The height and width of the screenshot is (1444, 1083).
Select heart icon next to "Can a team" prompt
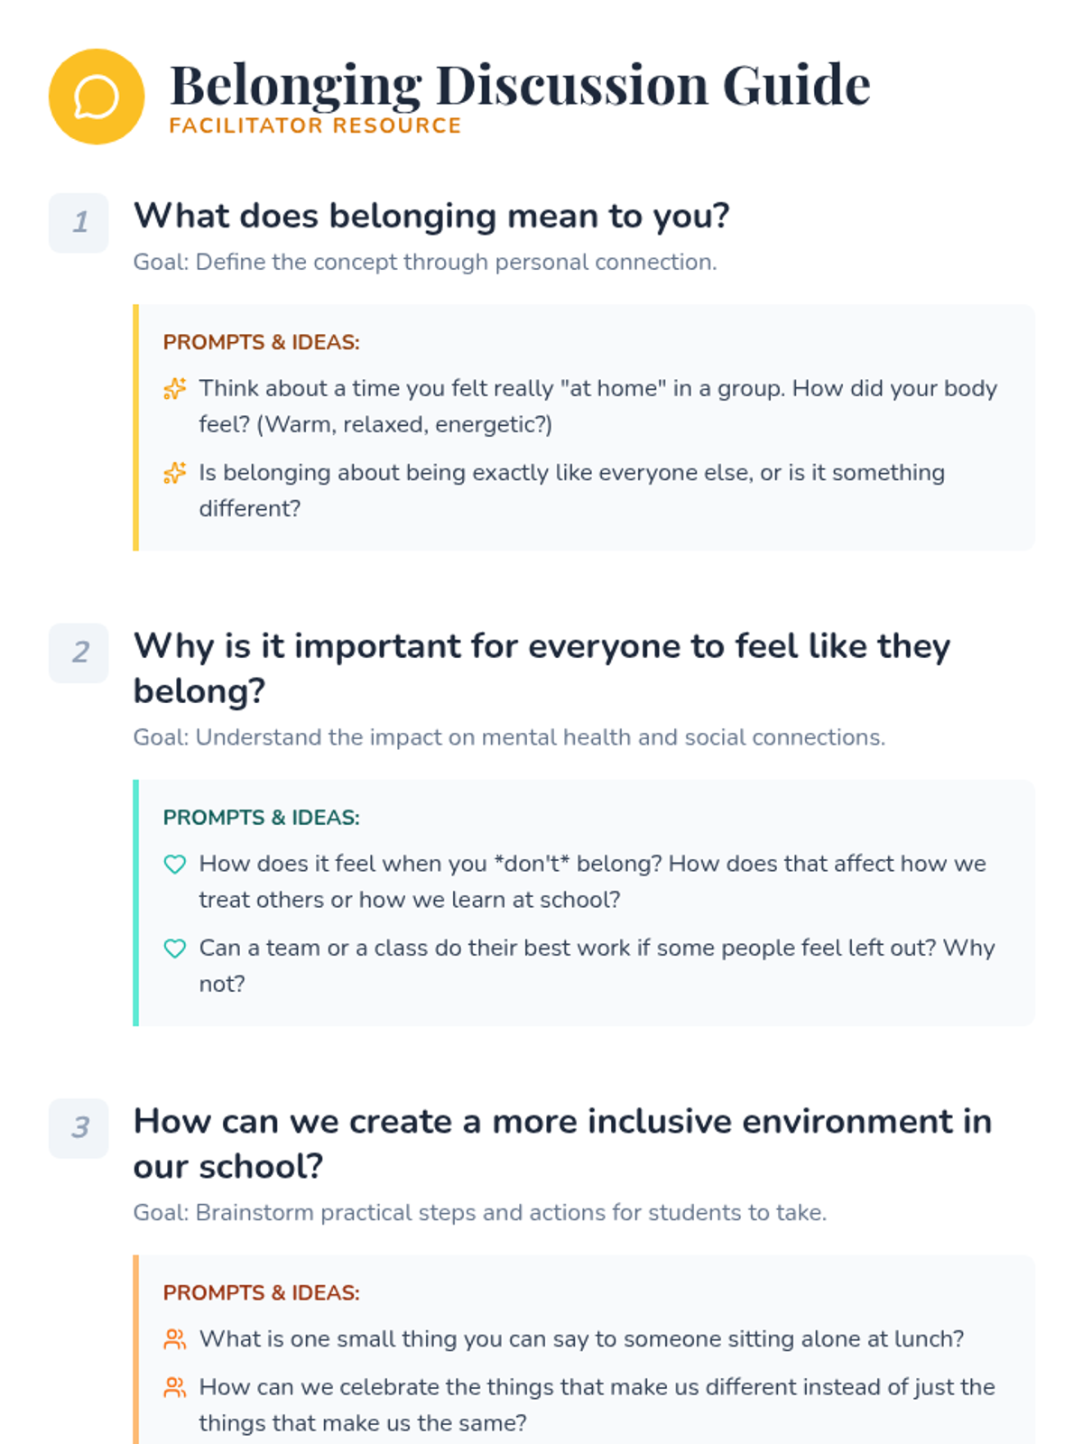(x=175, y=949)
